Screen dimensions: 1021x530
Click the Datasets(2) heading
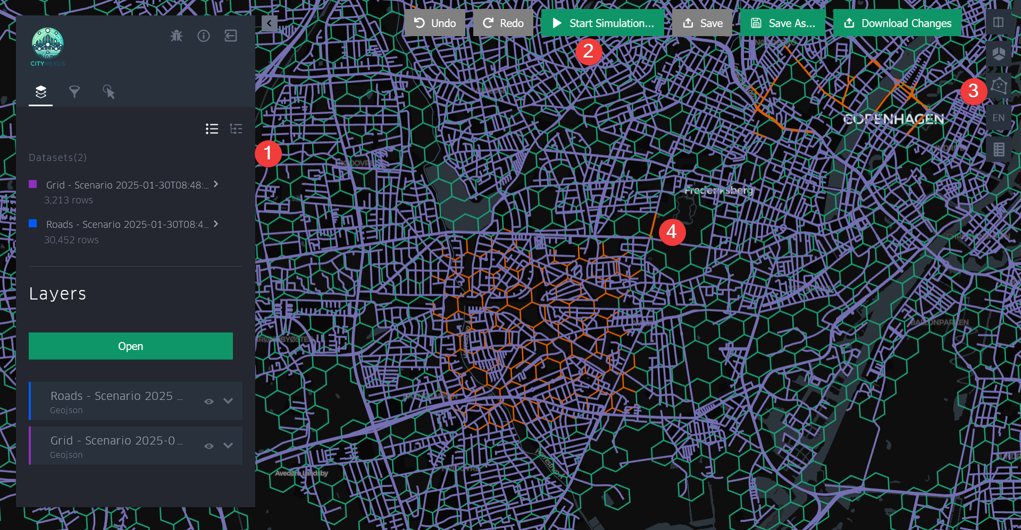[58, 158]
